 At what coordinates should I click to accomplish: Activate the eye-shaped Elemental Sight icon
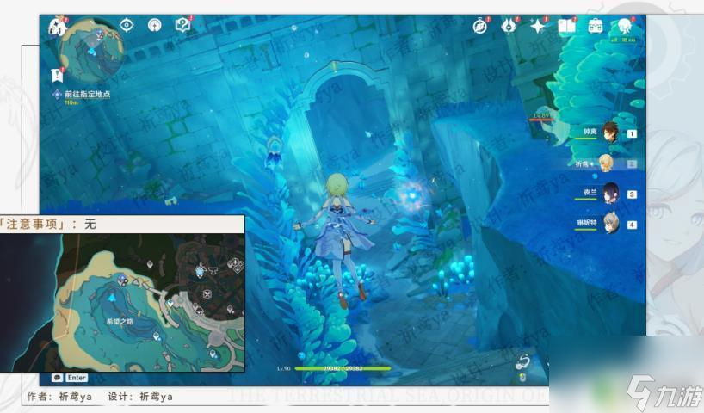tap(127, 25)
